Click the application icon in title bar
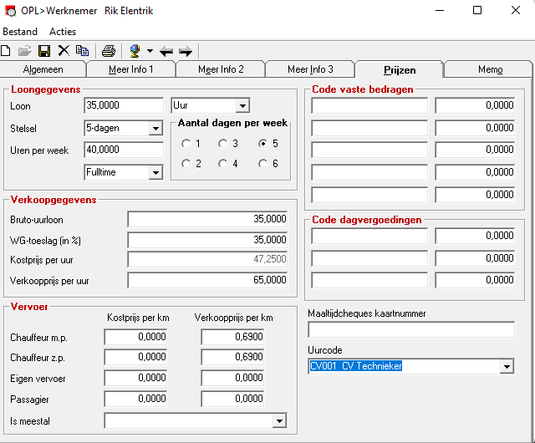This screenshot has height=443, width=535. pos(11,11)
